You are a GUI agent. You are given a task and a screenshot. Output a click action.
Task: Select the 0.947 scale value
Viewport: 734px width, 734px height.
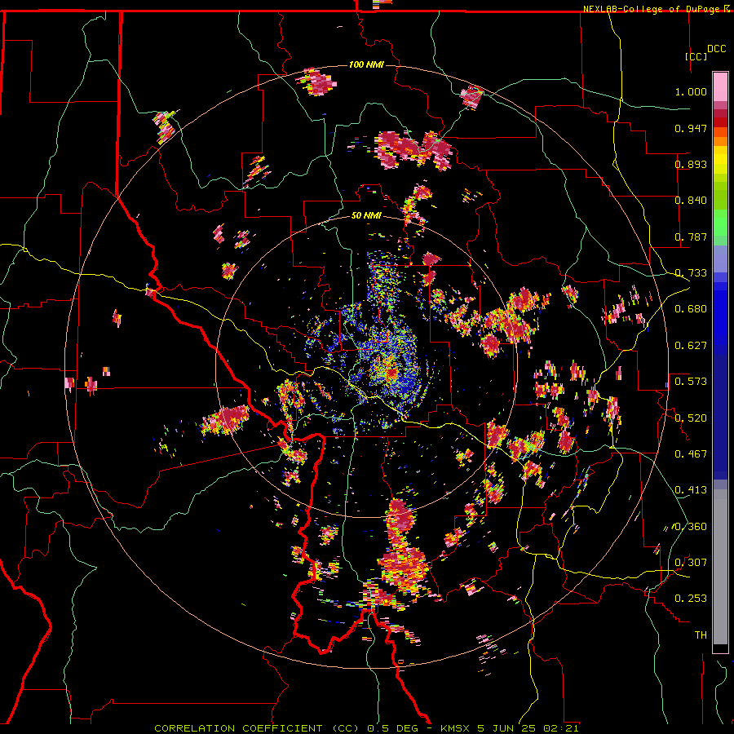(691, 128)
